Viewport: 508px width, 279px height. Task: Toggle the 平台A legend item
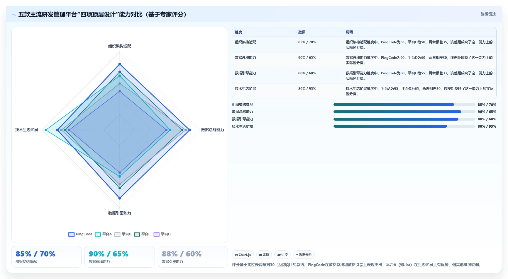pos(104,234)
